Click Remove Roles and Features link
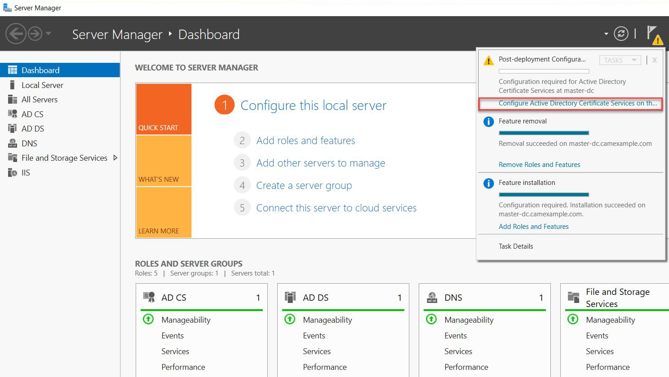The image size is (669, 377). 539,165
